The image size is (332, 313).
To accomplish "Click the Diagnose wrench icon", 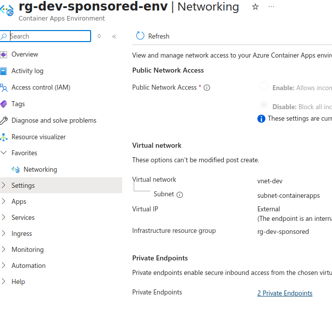I will pyautogui.click(x=4, y=121).
